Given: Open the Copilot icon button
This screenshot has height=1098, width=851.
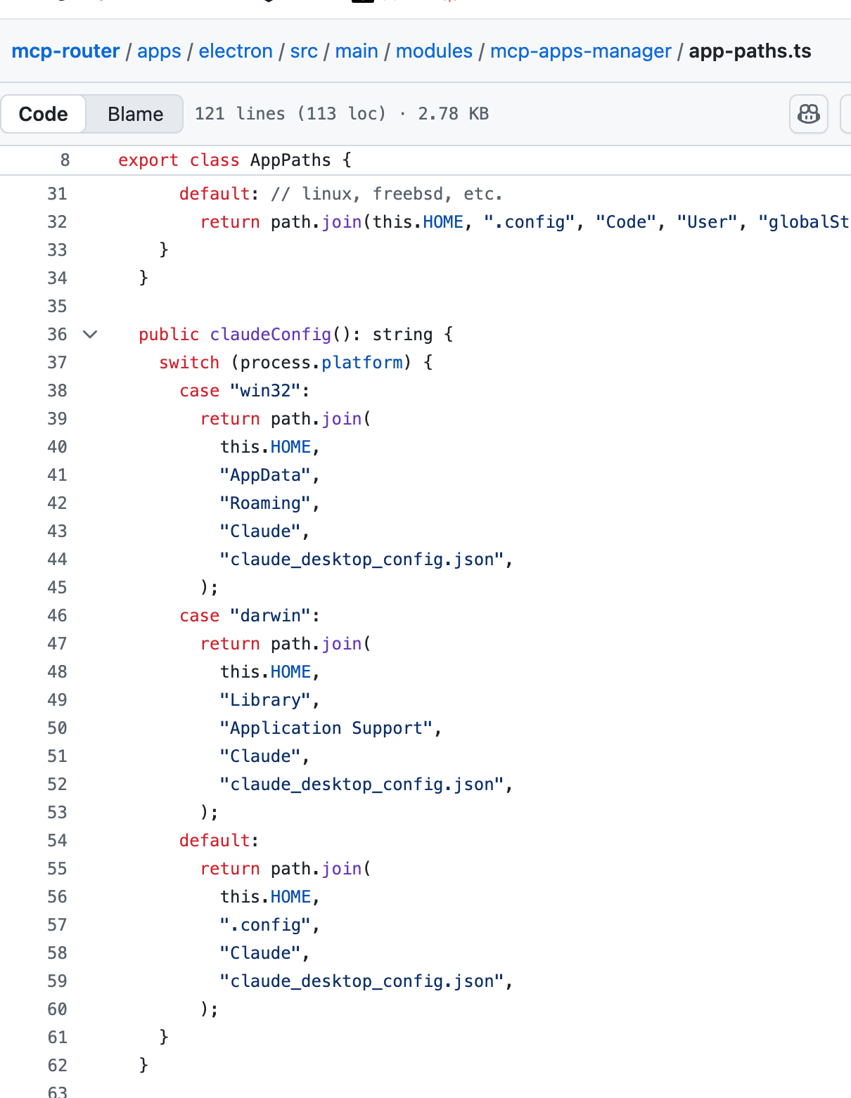Looking at the screenshot, I should point(808,114).
